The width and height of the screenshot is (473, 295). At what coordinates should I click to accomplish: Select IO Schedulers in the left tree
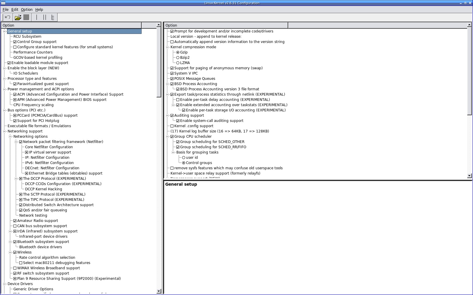coord(26,73)
